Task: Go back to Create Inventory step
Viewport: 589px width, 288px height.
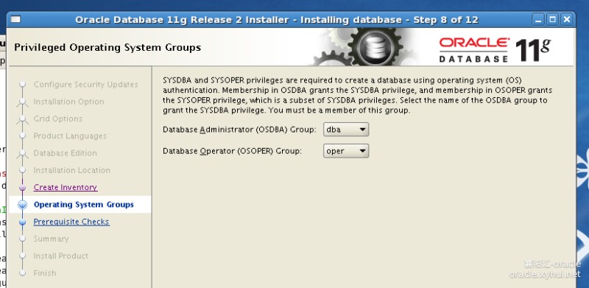Action: pyautogui.click(x=66, y=187)
